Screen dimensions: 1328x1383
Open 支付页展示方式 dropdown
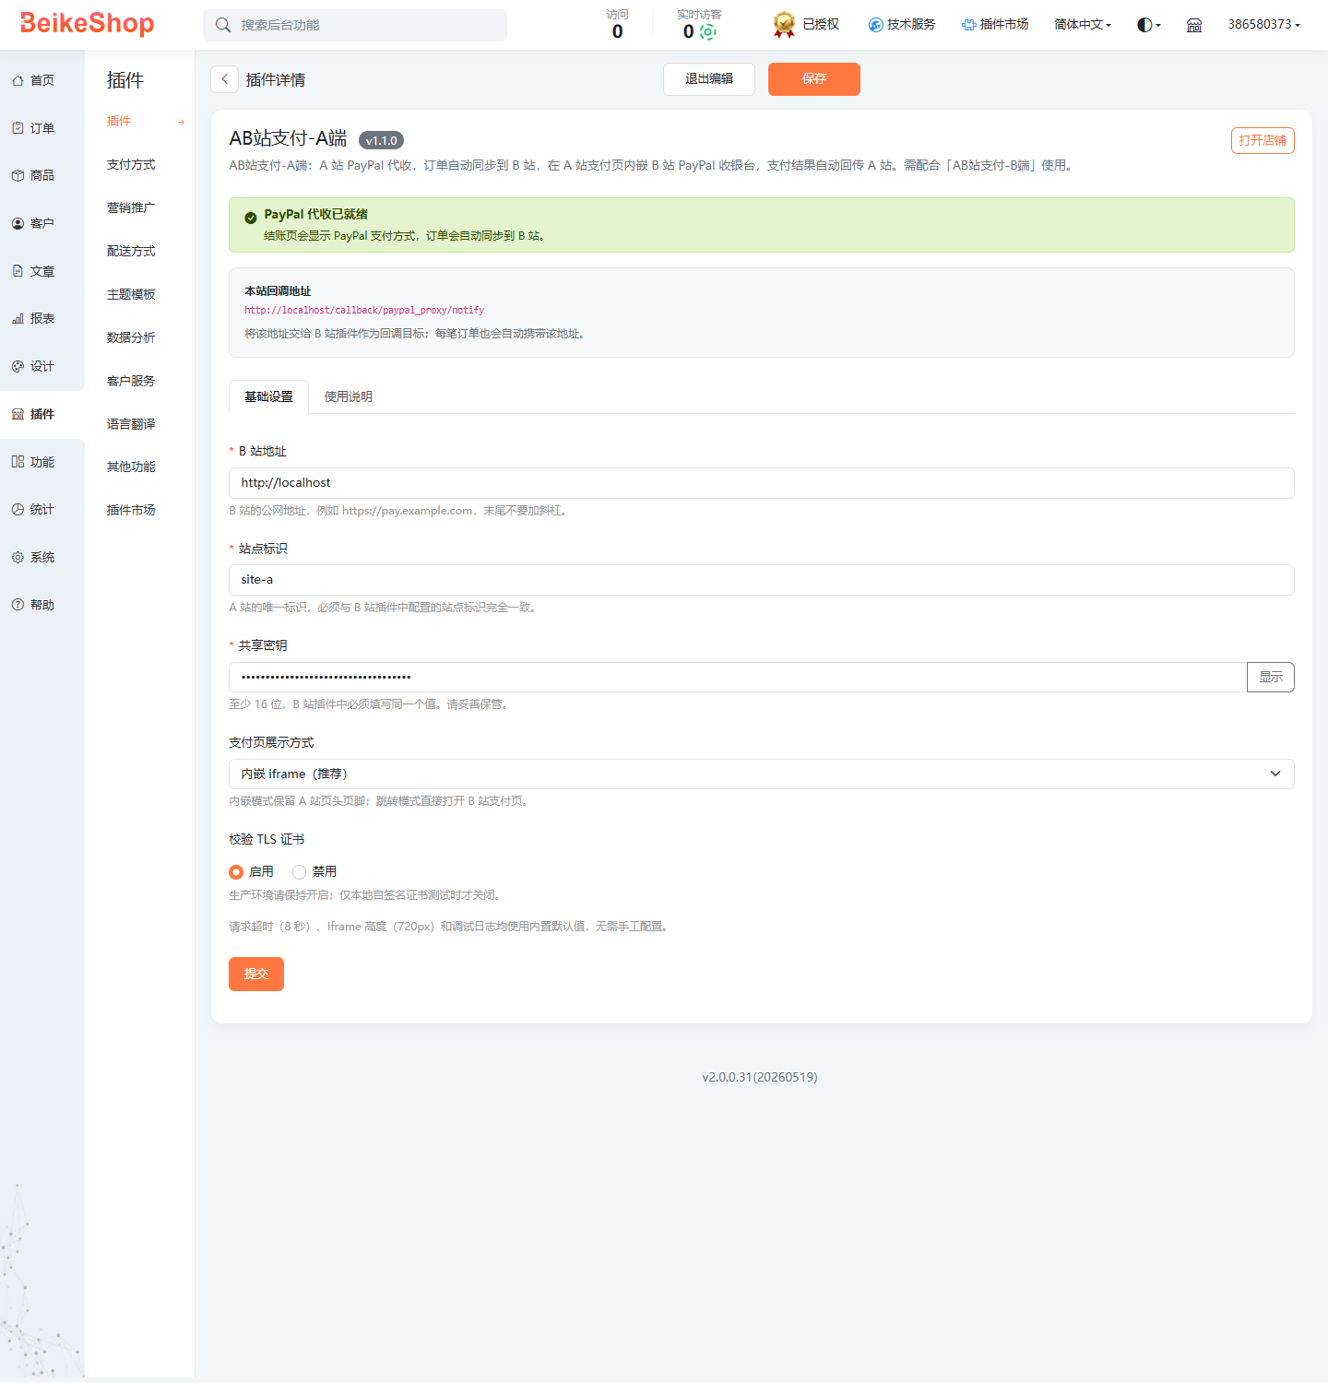pyautogui.click(x=762, y=774)
